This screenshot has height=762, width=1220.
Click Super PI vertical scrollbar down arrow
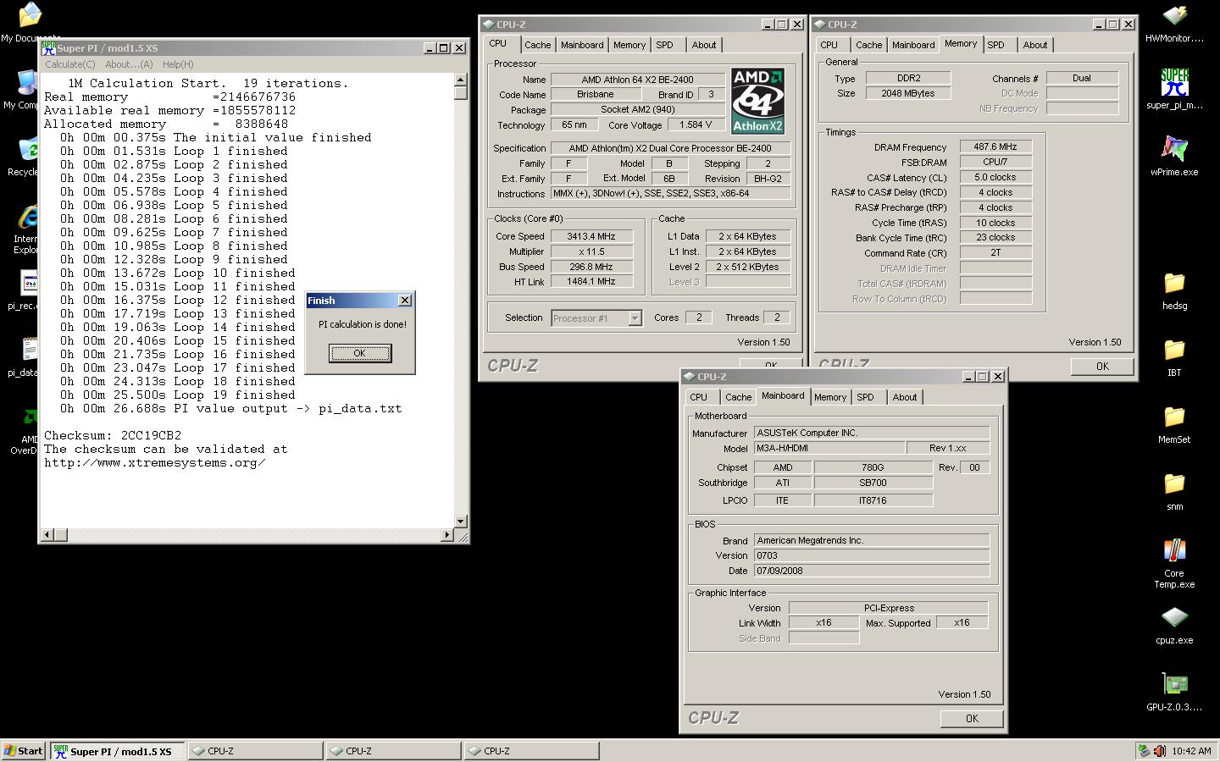pyautogui.click(x=461, y=522)
